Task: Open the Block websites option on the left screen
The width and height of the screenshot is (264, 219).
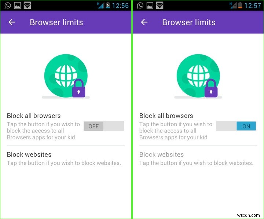Action: click(66, 158)
